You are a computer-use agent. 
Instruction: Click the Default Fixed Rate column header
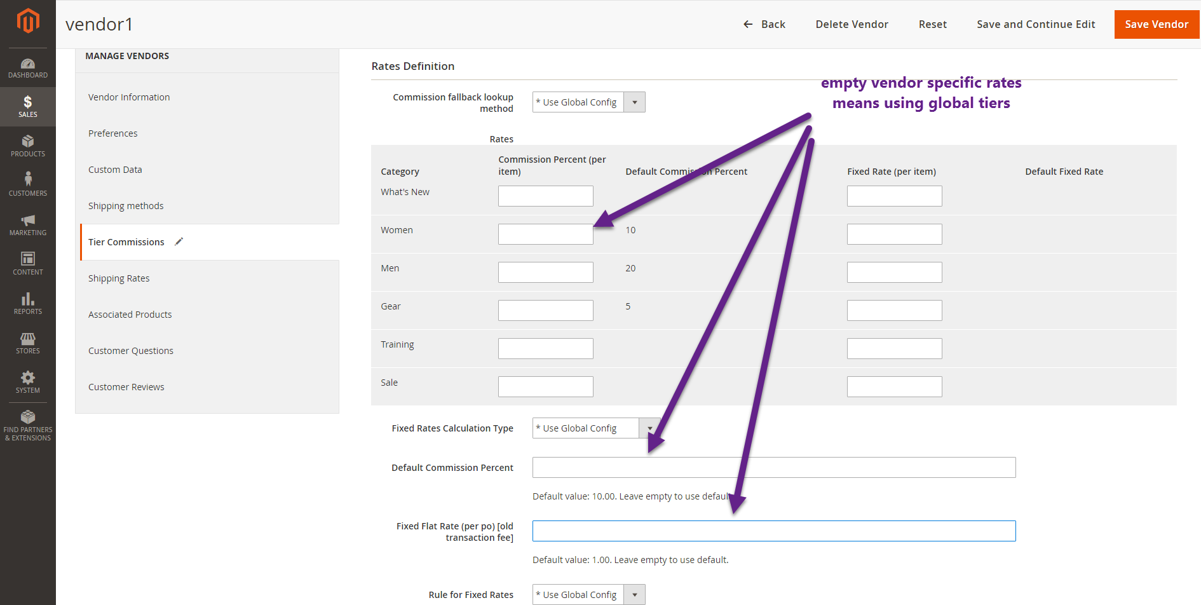[x=1064, y=172]
